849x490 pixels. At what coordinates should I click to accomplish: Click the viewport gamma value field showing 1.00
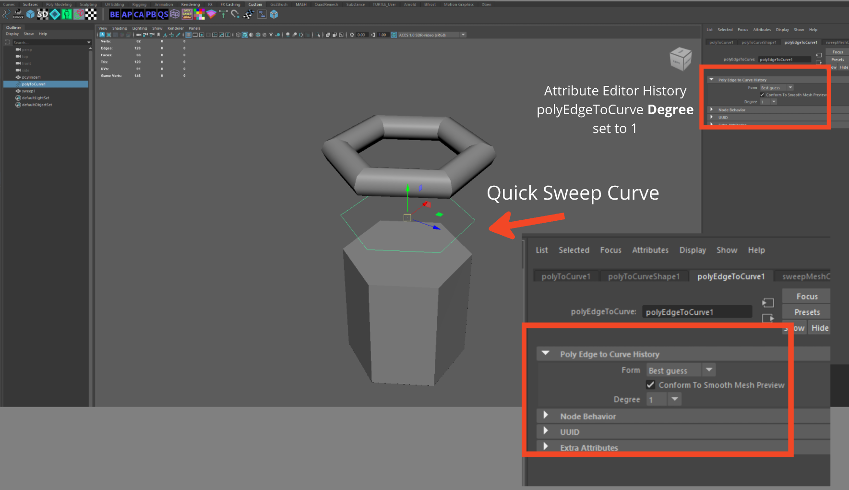pyautogui.click(x=382, y=35)
